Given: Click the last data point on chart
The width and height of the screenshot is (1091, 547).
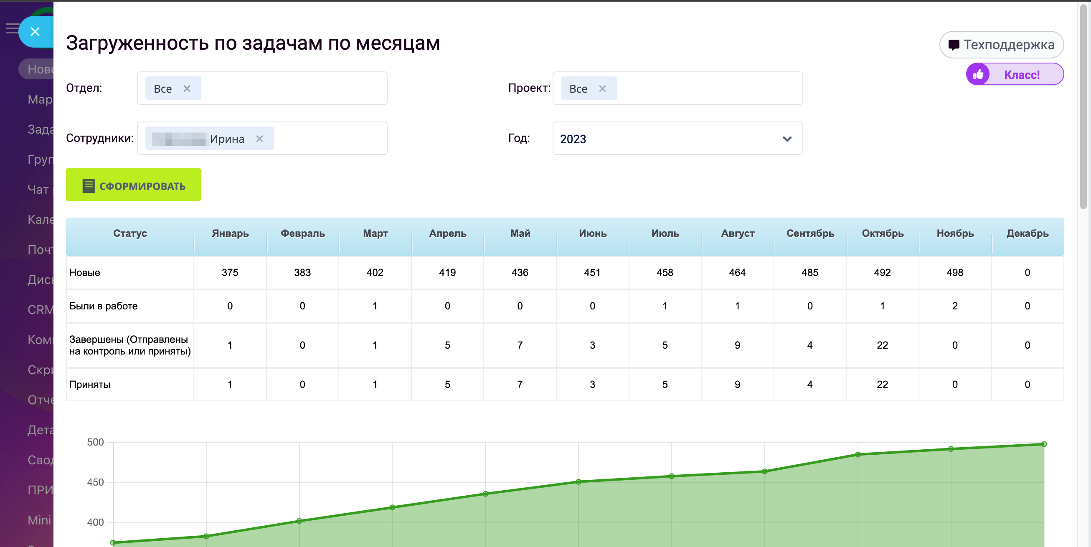Looking at the screenshot, I should (1043, 444).
